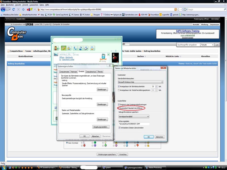Click the Umgebungsvariablen button
227x170 pixels.
(x=101, y=127)
